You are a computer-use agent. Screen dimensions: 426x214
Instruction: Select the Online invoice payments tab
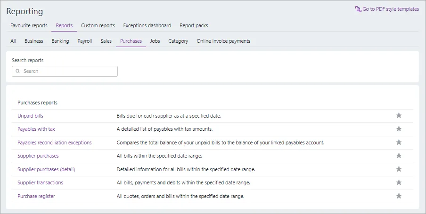click(x=223, y=41)
